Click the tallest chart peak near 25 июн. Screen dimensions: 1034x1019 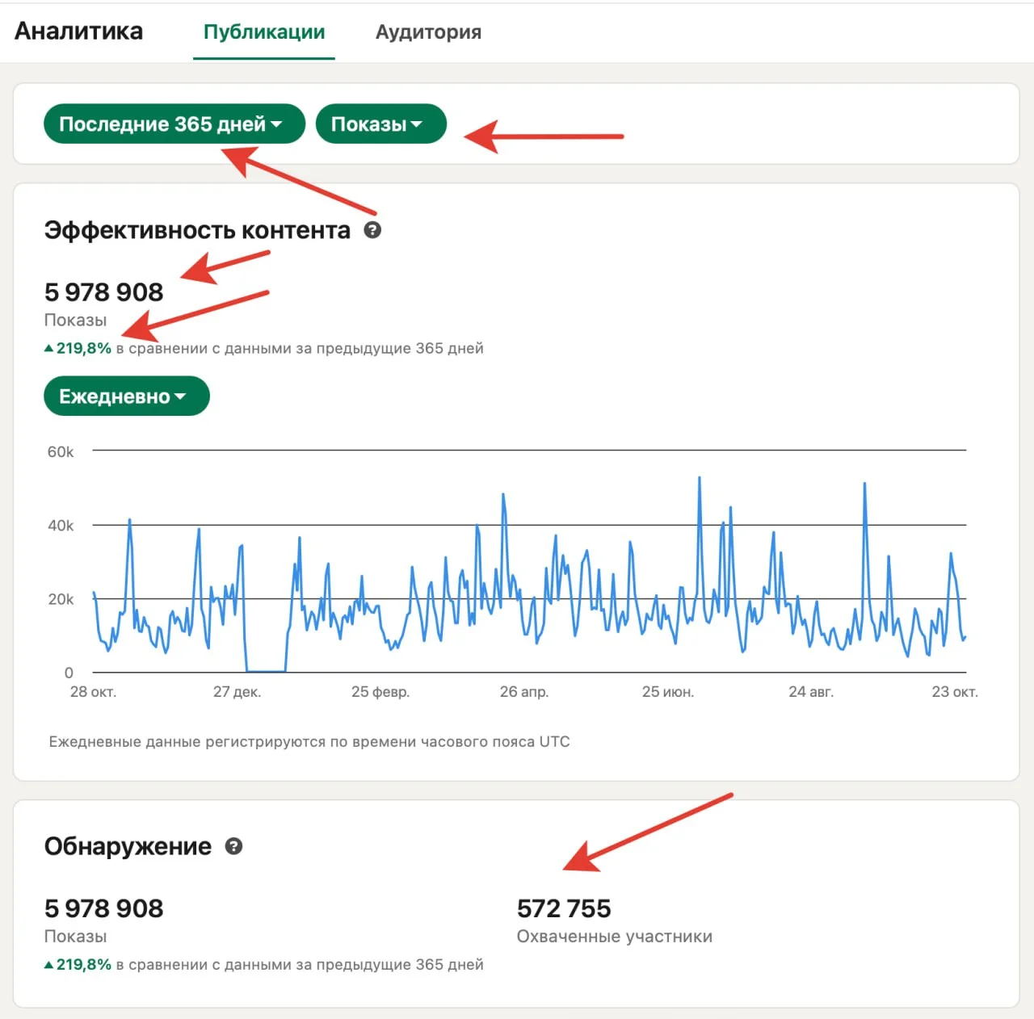tap(699, 480)
